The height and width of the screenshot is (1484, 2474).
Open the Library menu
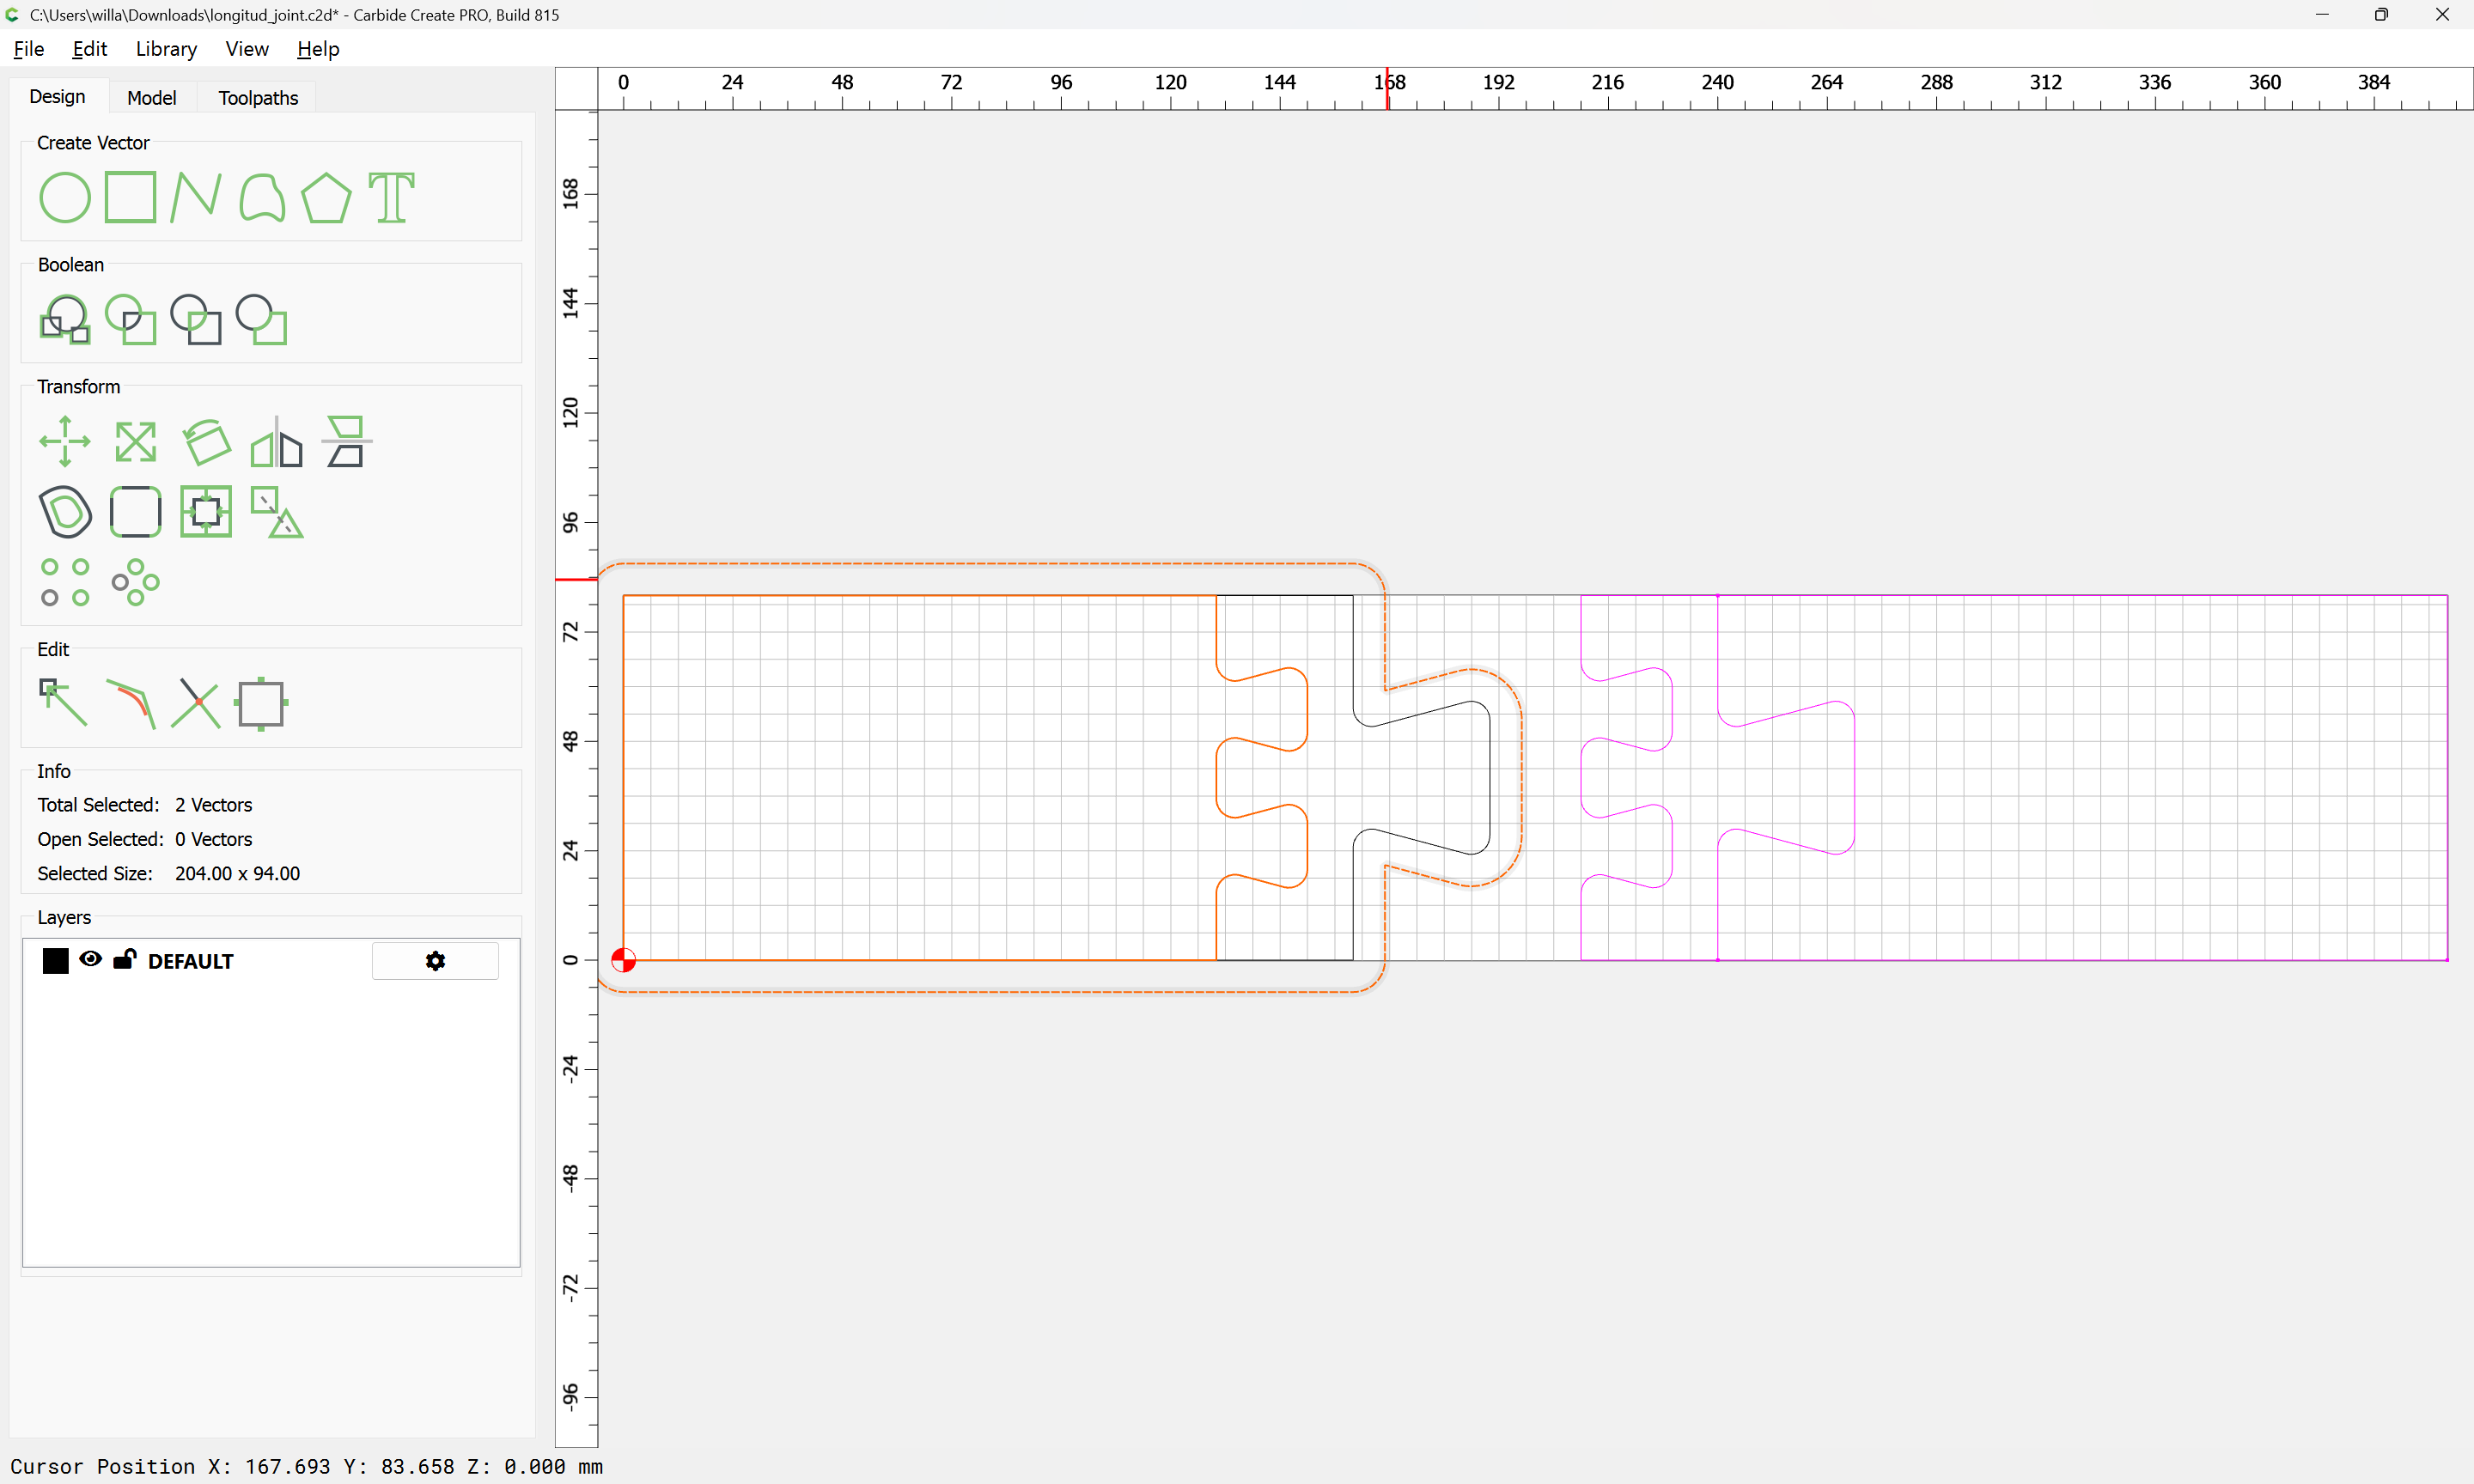(x=166, y=49)
